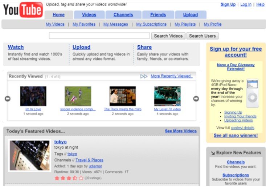
Task: Open My Favorites submenu link
Action: coord(84,24)
